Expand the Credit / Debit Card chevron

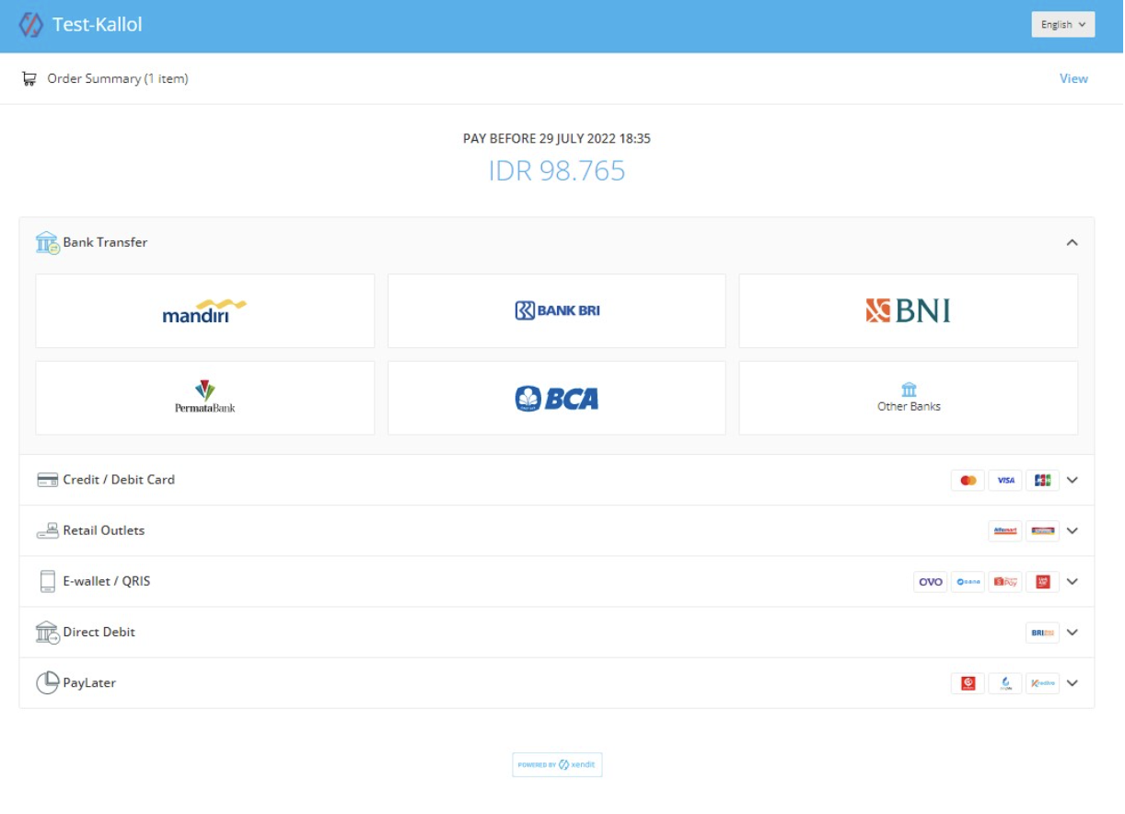click(x=1072, y=480)
